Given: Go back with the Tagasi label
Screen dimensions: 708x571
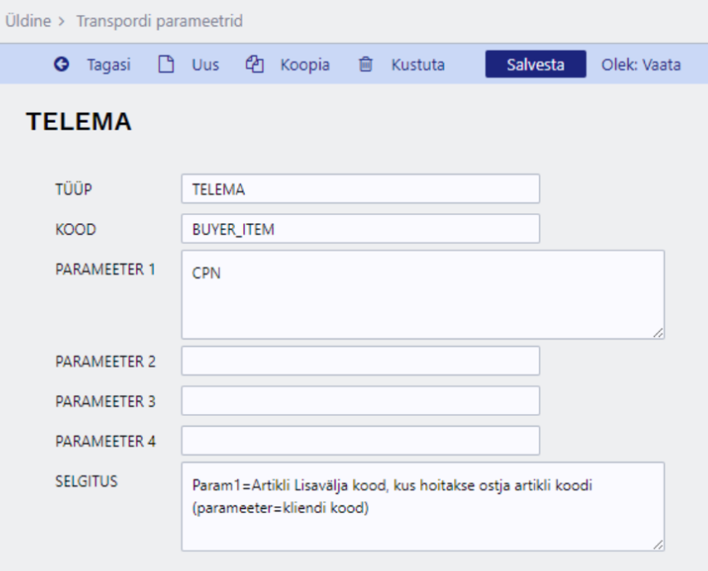Looking at the screenshot, I should click(x=109, y=65).
